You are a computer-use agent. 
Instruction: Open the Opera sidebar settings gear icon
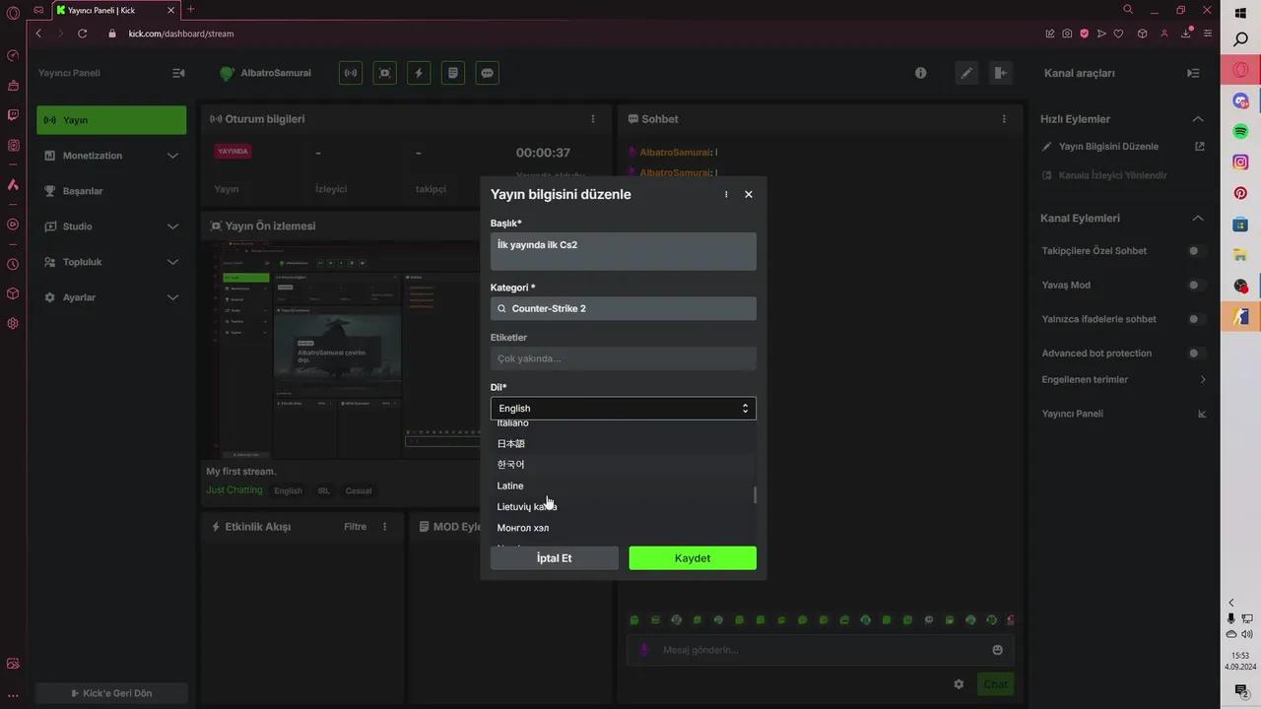point(13,323)
